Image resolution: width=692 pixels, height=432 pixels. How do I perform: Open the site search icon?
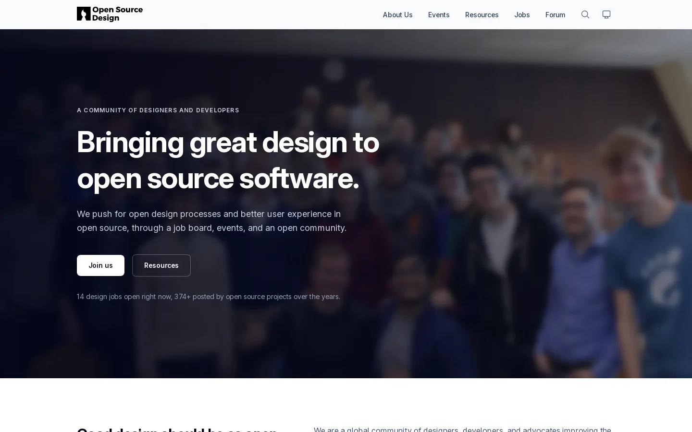(585, 14)
